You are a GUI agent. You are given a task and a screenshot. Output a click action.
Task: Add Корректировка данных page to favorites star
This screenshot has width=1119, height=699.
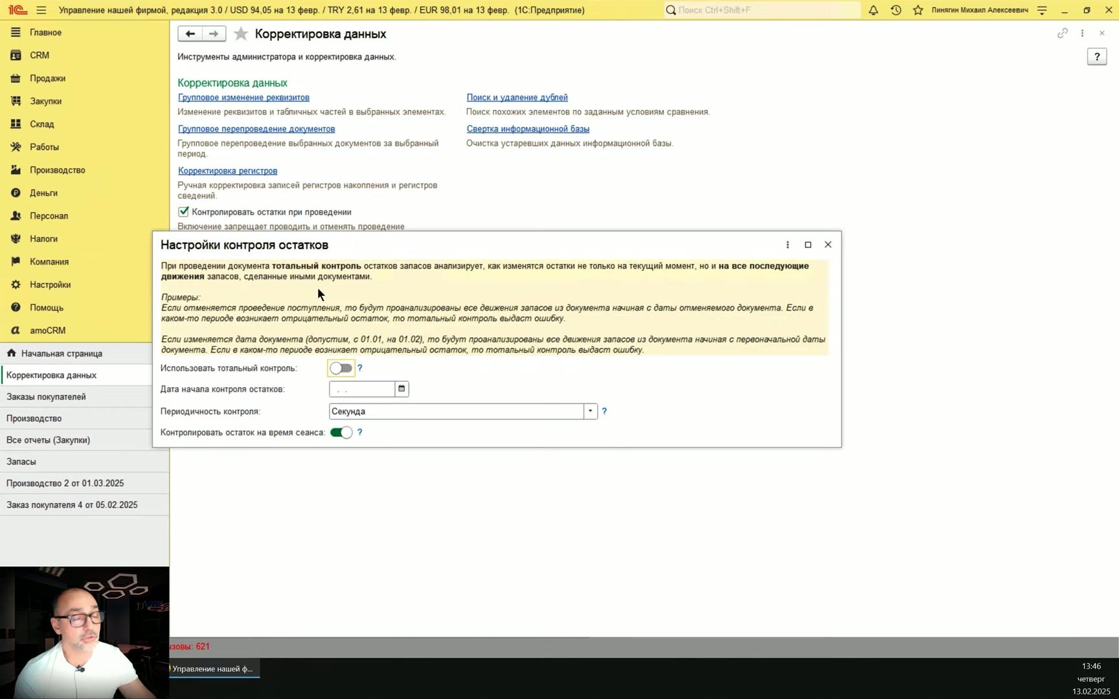pos(240,34)
